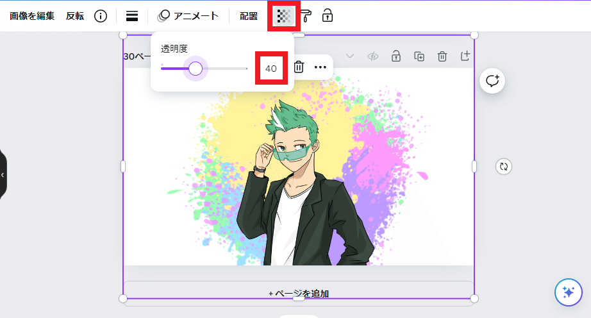Click the 反転 flip button
The width and height of the screenshot is (591, 318).
(74, 16)
